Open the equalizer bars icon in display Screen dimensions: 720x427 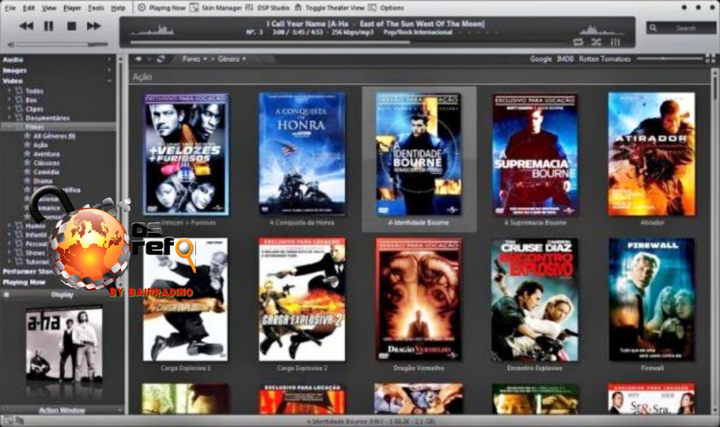pos(615,42)
